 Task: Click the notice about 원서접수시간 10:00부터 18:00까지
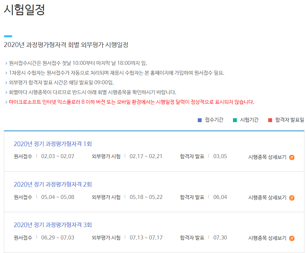78,63
